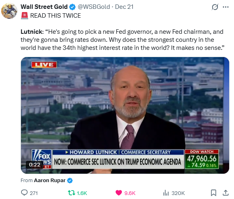Open the Wall Street Gold display name

coord(44,7)
